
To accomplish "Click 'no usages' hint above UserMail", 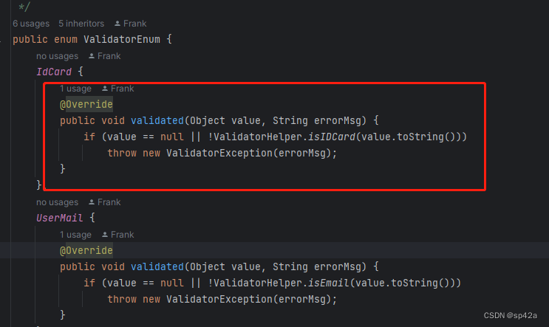I will [58, 202].
